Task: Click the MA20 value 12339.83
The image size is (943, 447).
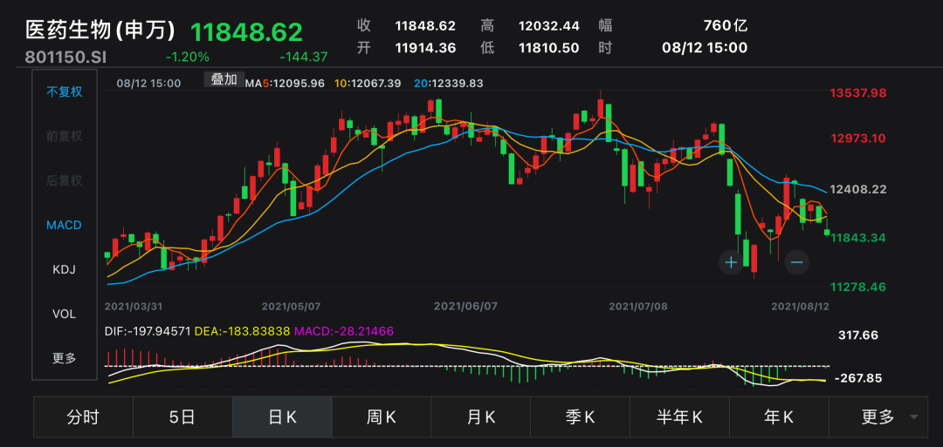Action: (457, 84)
